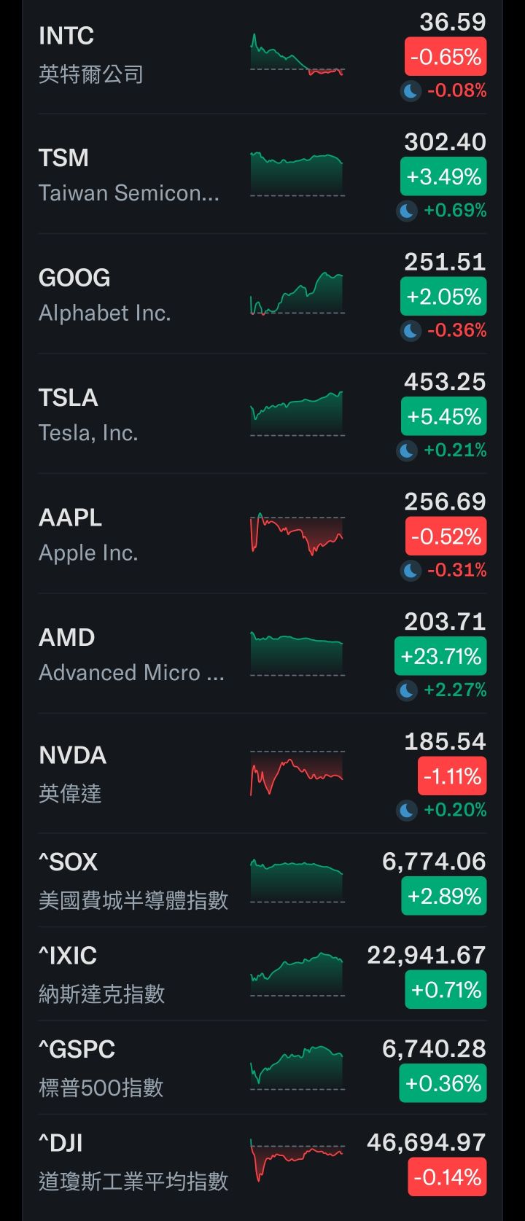Tap the moon icon next to AAPL's -0.31%

pos(411,570)
